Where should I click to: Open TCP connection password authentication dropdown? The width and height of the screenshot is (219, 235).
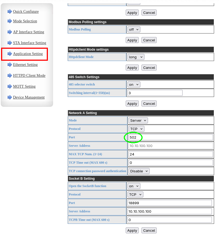(x=139, y=171)
